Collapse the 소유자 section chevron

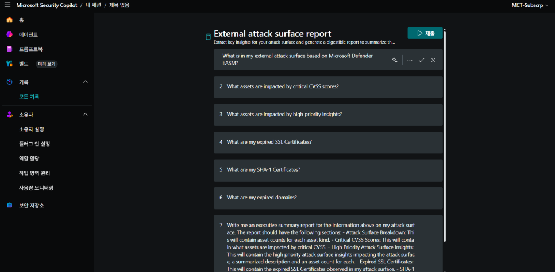coord(85,115)
